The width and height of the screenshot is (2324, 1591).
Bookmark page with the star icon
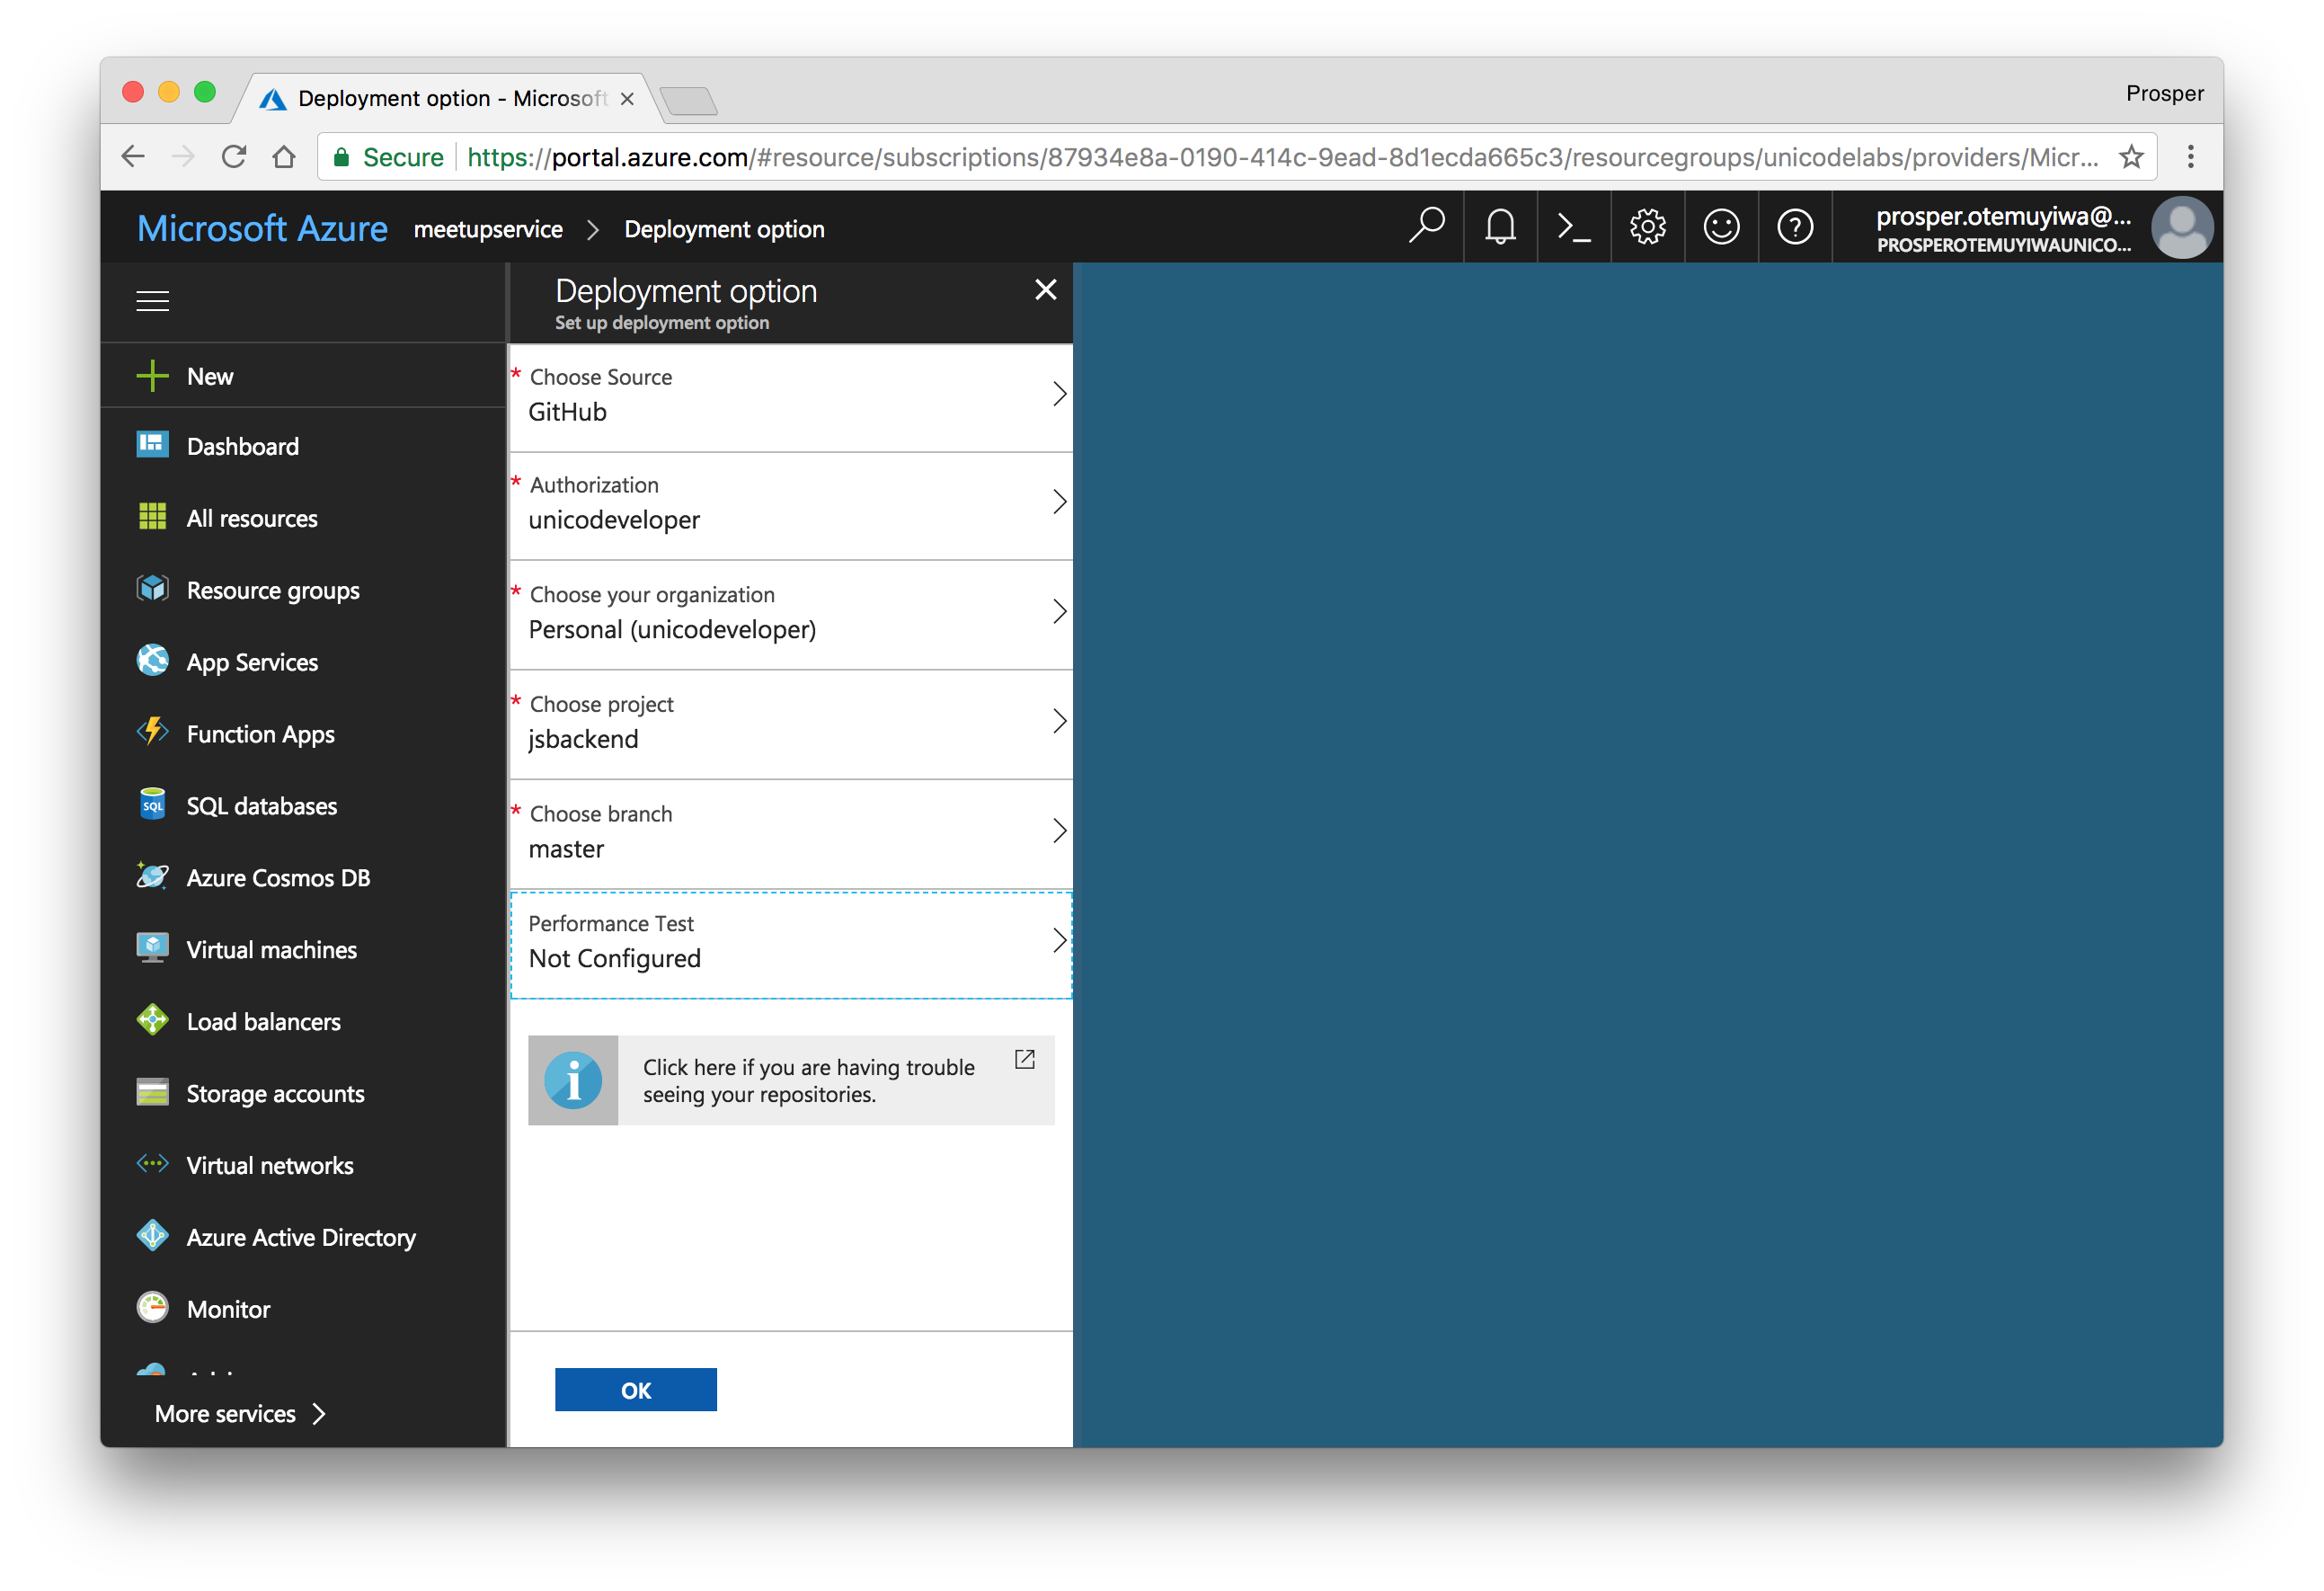pyautogui.click(x=2131, y=157)
